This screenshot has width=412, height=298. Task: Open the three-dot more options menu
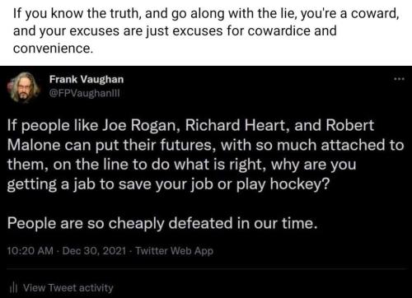tap(399, 79)
